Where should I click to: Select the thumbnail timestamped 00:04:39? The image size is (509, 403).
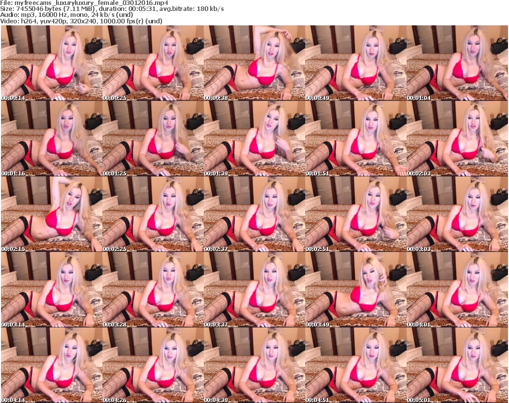(x=254, y=365)
